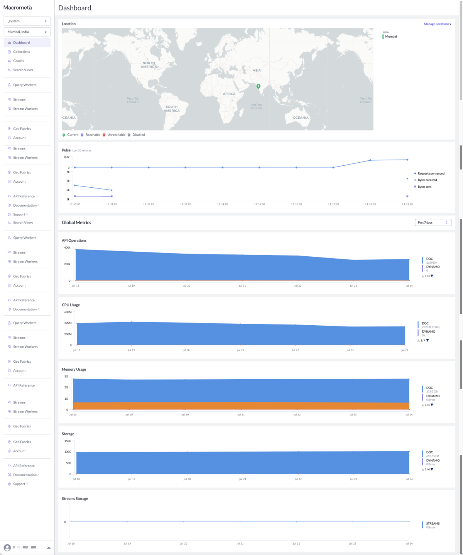
Task: Open Query Workers via its flask icon
Action: (9, 85)
